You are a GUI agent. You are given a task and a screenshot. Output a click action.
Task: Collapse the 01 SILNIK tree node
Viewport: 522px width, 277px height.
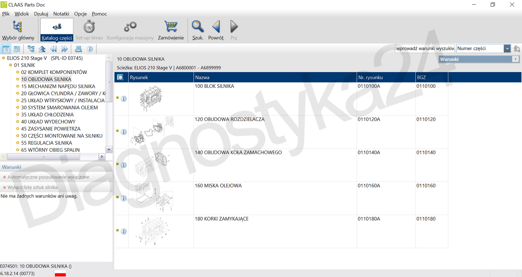[x=10, y=65]
